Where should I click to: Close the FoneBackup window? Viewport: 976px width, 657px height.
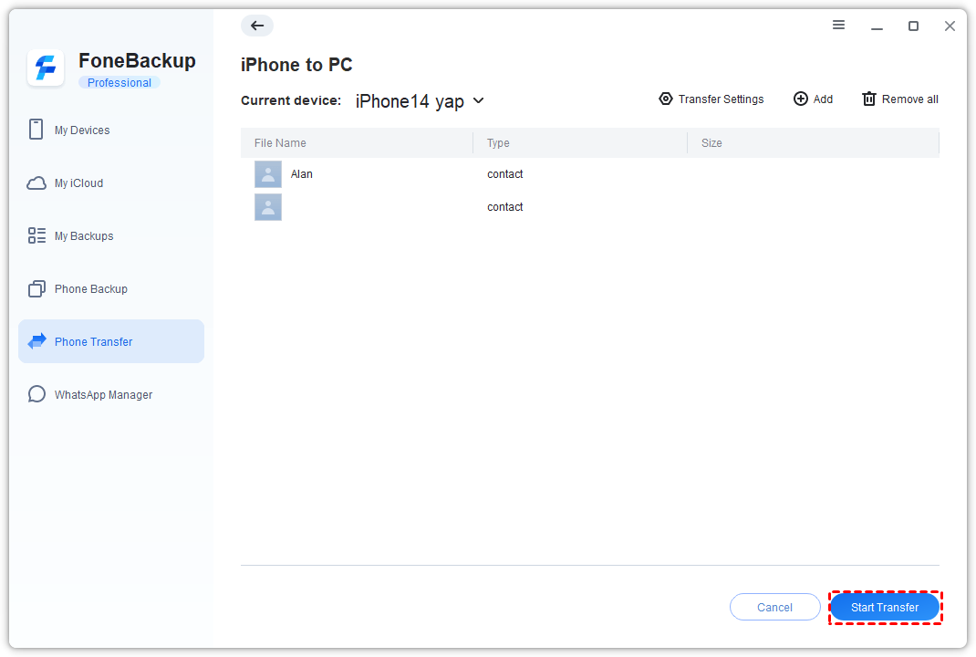click(950, 26)
